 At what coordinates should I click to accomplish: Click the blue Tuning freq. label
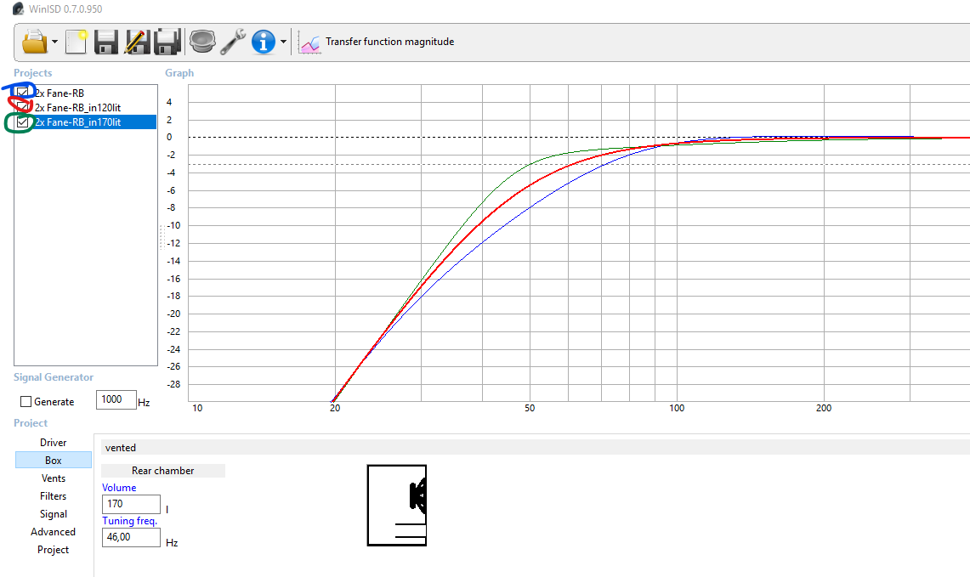(130, 521)
